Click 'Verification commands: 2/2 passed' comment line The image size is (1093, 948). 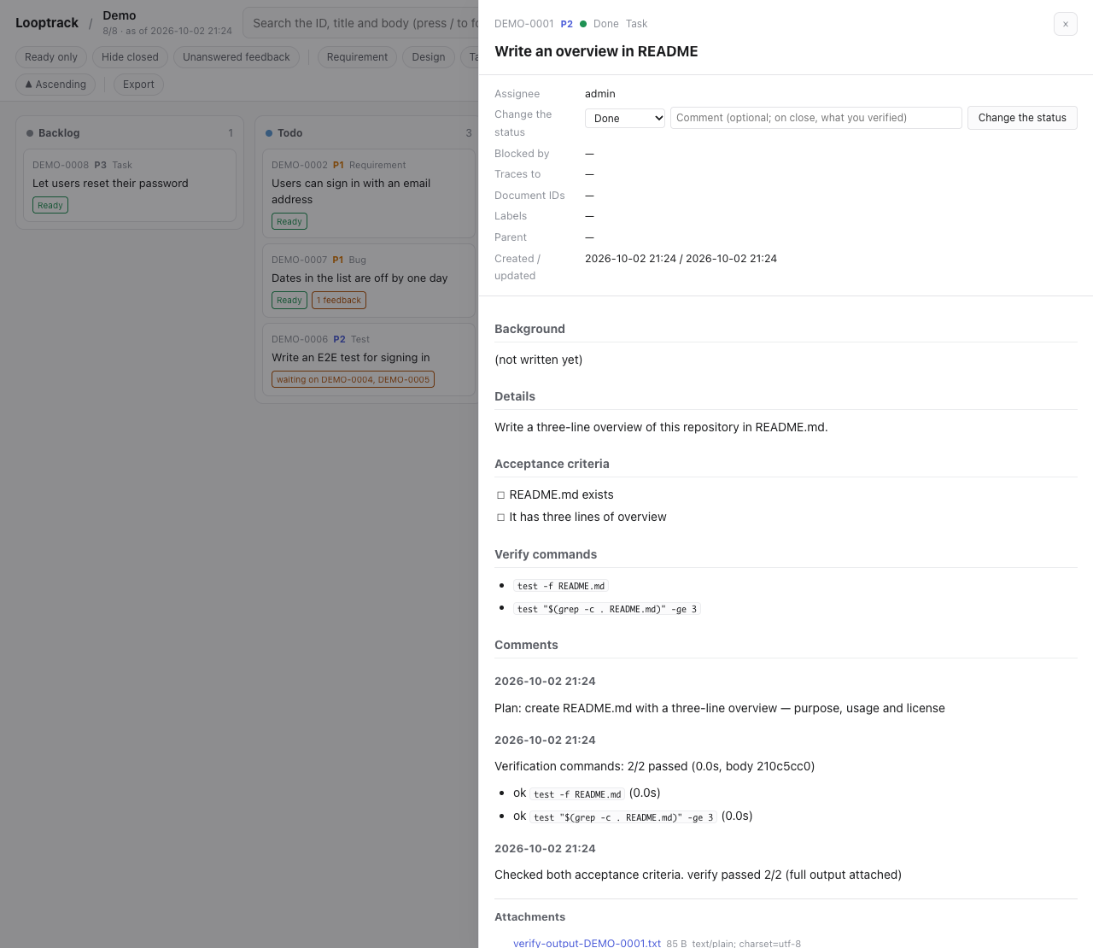655,767
